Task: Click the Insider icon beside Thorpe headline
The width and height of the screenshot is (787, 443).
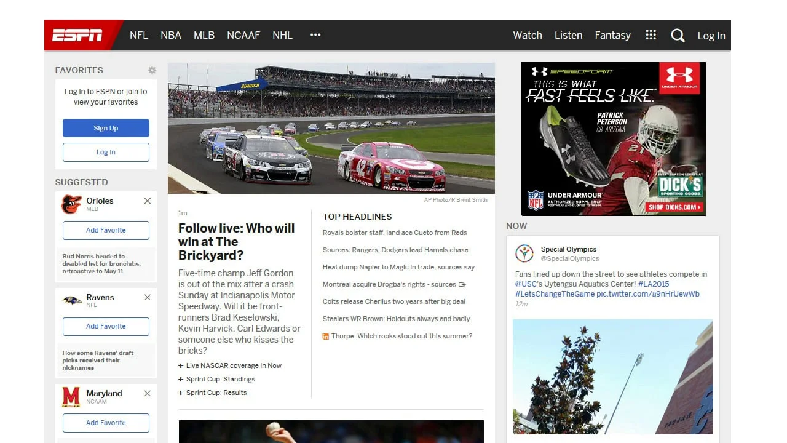Action: [326, 336]
